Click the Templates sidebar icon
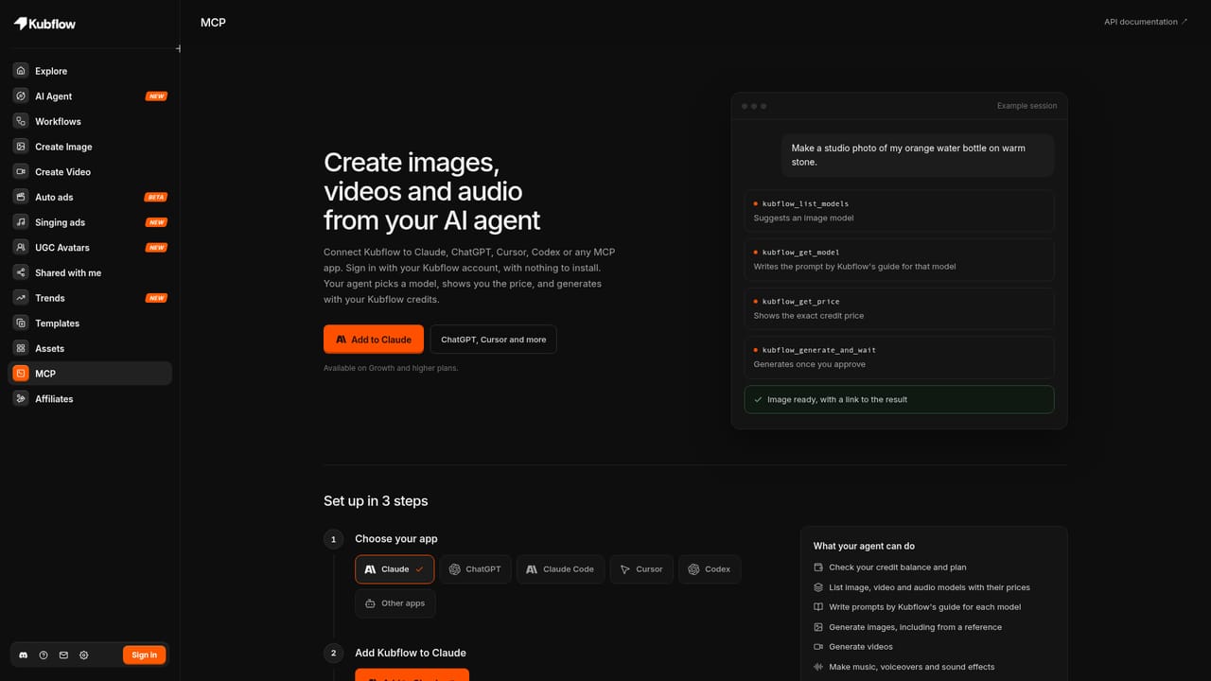This screenshot has width=1211, height=681. [x=21, y=323]
